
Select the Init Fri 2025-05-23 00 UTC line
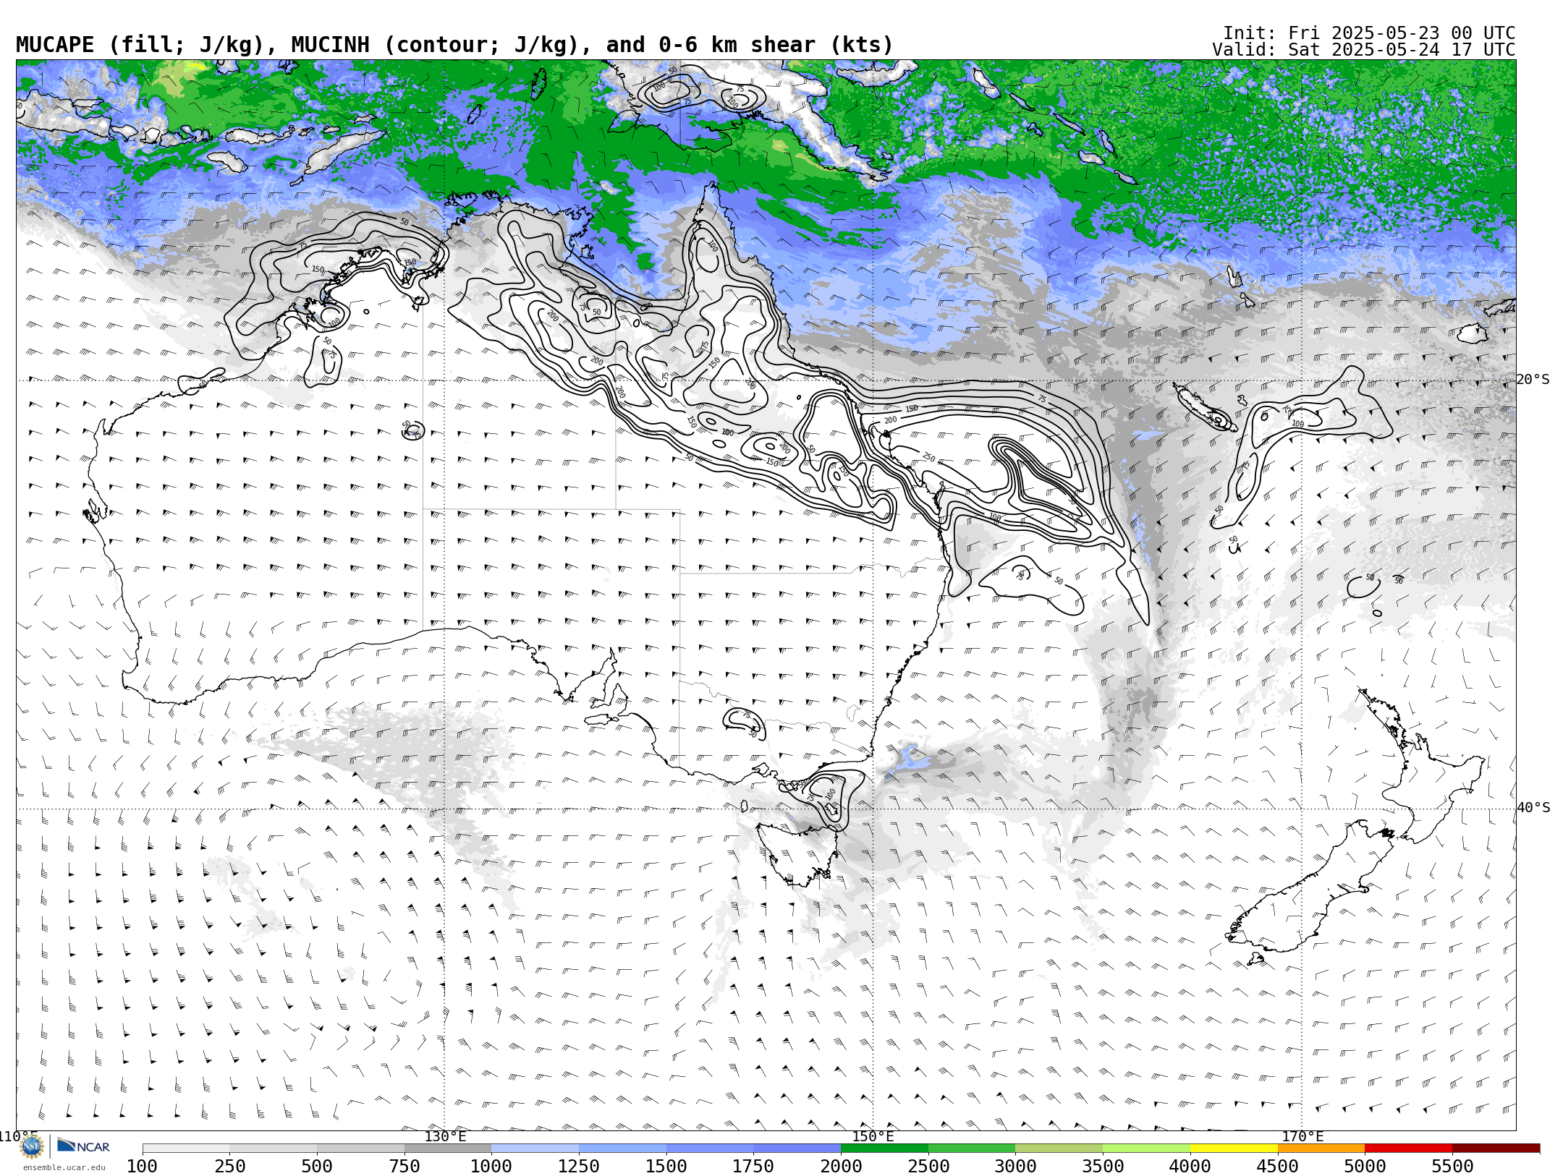click(x=1369, y=33)
